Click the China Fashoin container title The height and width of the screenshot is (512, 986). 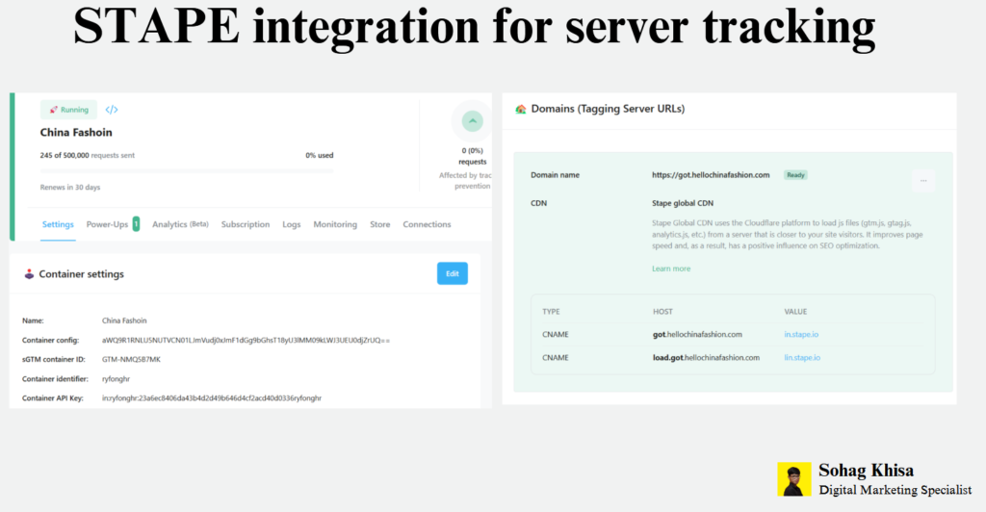click(x=76, y=133)
